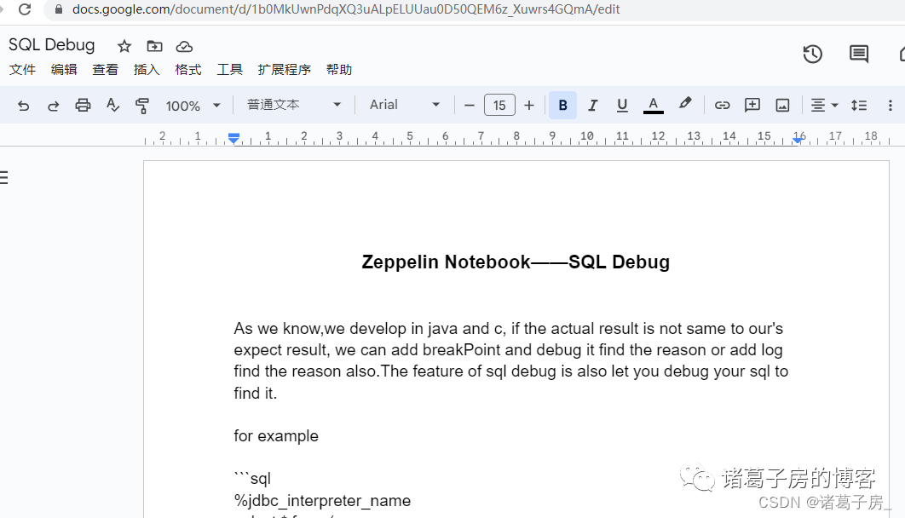Screen dimensions: 905x518
Task: Open highlight color picker
Action: (x=684, y=104)
